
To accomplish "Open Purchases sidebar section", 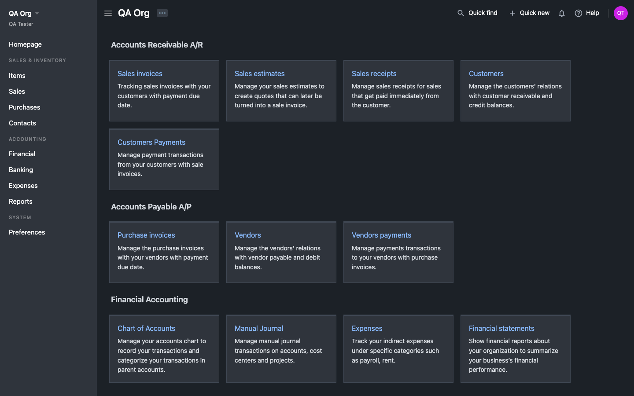I will [x=25, y=107].
